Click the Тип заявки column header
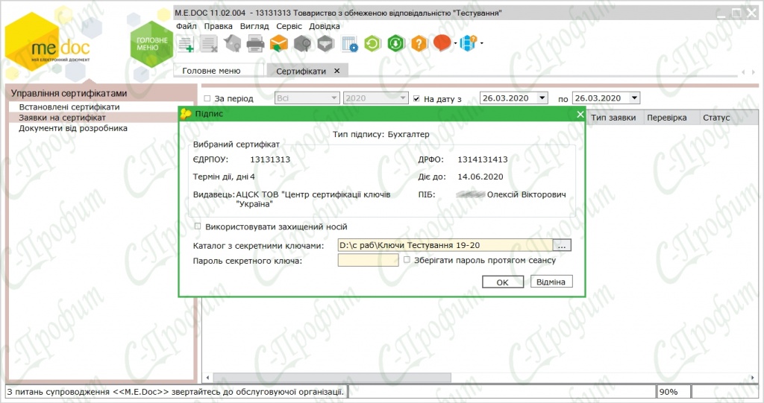 tap(613, 117)
